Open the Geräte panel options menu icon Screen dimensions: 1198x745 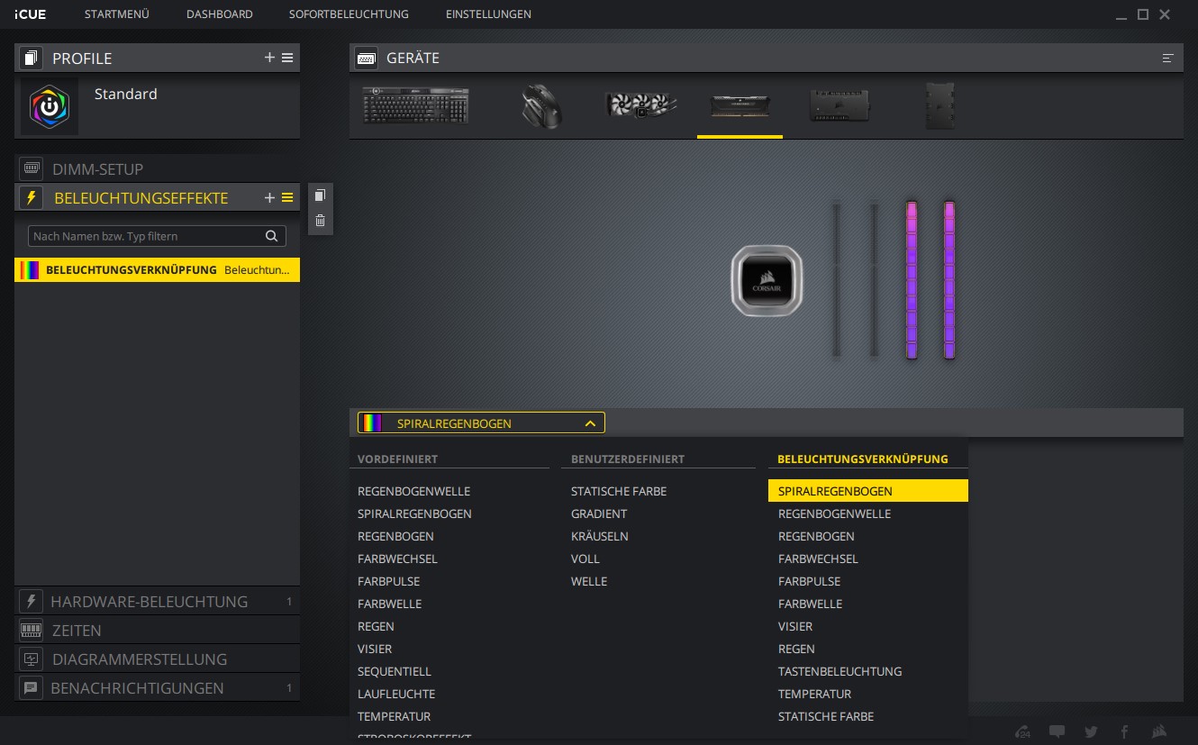tap(1167, 59)
